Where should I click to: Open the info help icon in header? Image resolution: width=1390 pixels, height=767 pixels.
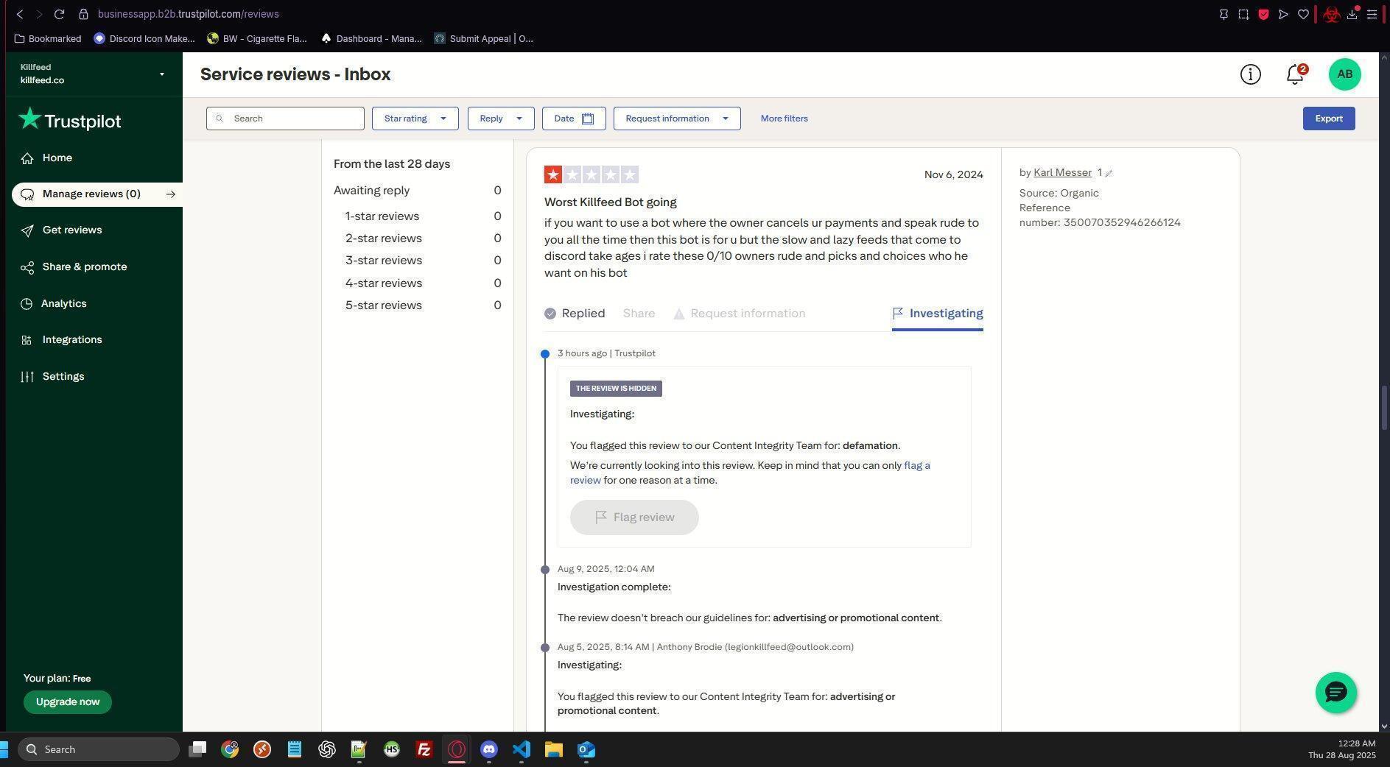point(1250,74)
